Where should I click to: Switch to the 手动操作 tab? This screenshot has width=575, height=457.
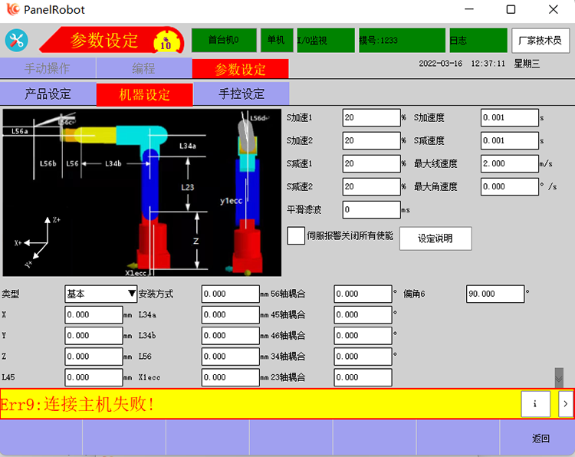pyautogui.click(x=48, y=69)
